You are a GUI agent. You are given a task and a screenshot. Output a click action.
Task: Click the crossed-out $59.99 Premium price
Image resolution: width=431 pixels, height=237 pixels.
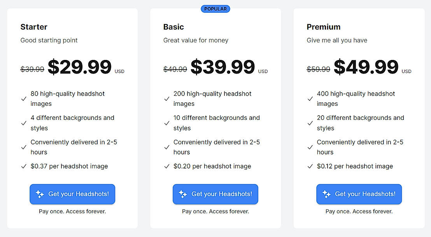[x=318, y=69]
